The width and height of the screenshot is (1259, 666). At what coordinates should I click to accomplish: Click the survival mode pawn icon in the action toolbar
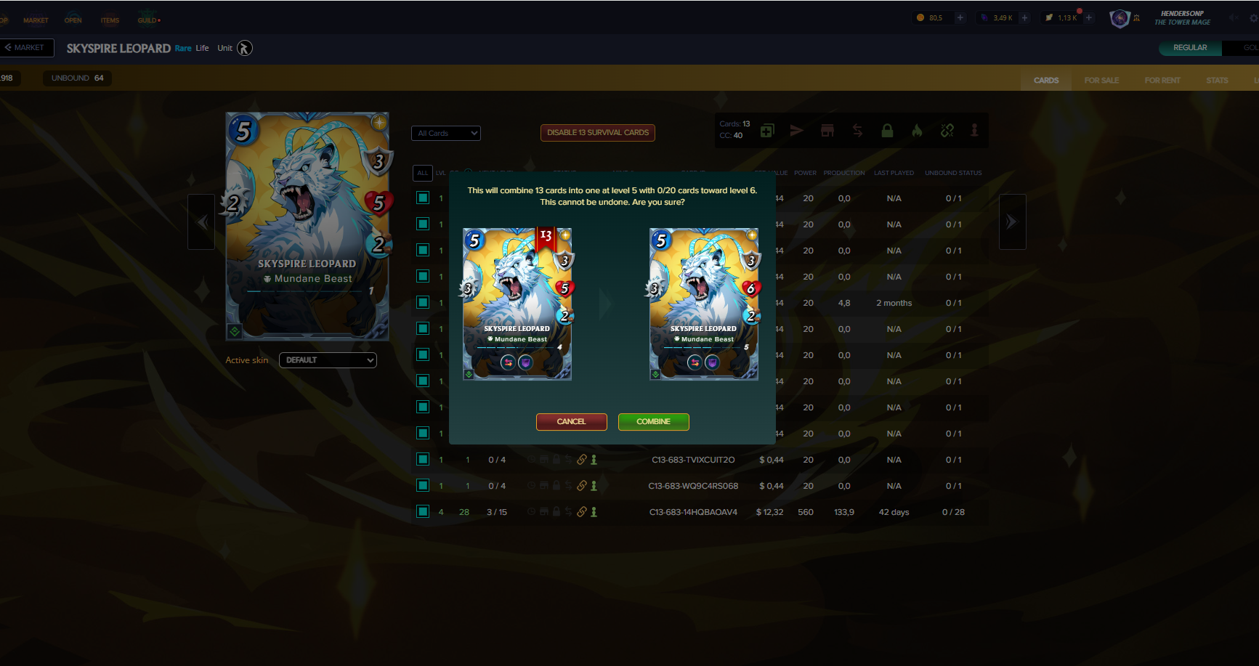click(975, 131)
